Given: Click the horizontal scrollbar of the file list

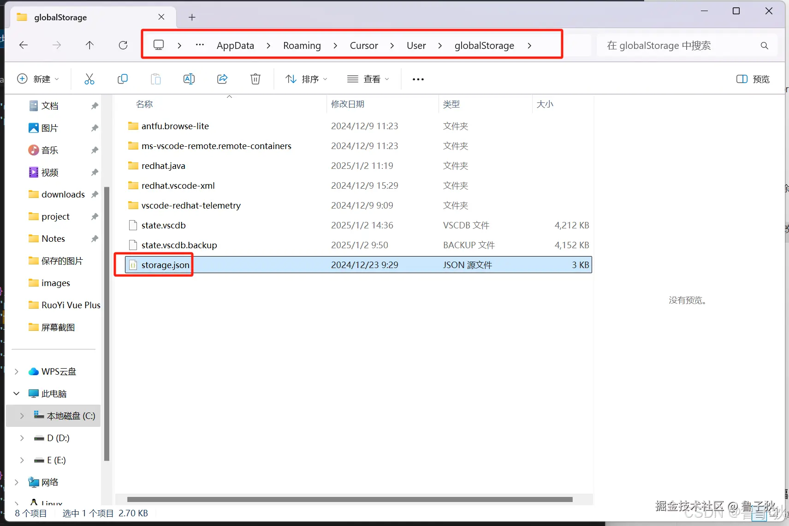Looking at the screenshot, I should (x=350, y=499).
